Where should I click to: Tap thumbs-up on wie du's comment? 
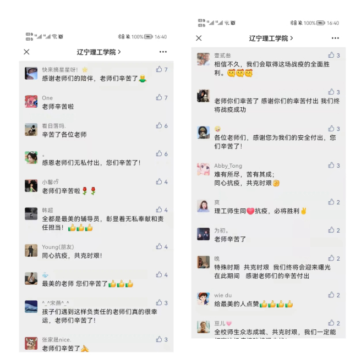(x=331, y=295)
